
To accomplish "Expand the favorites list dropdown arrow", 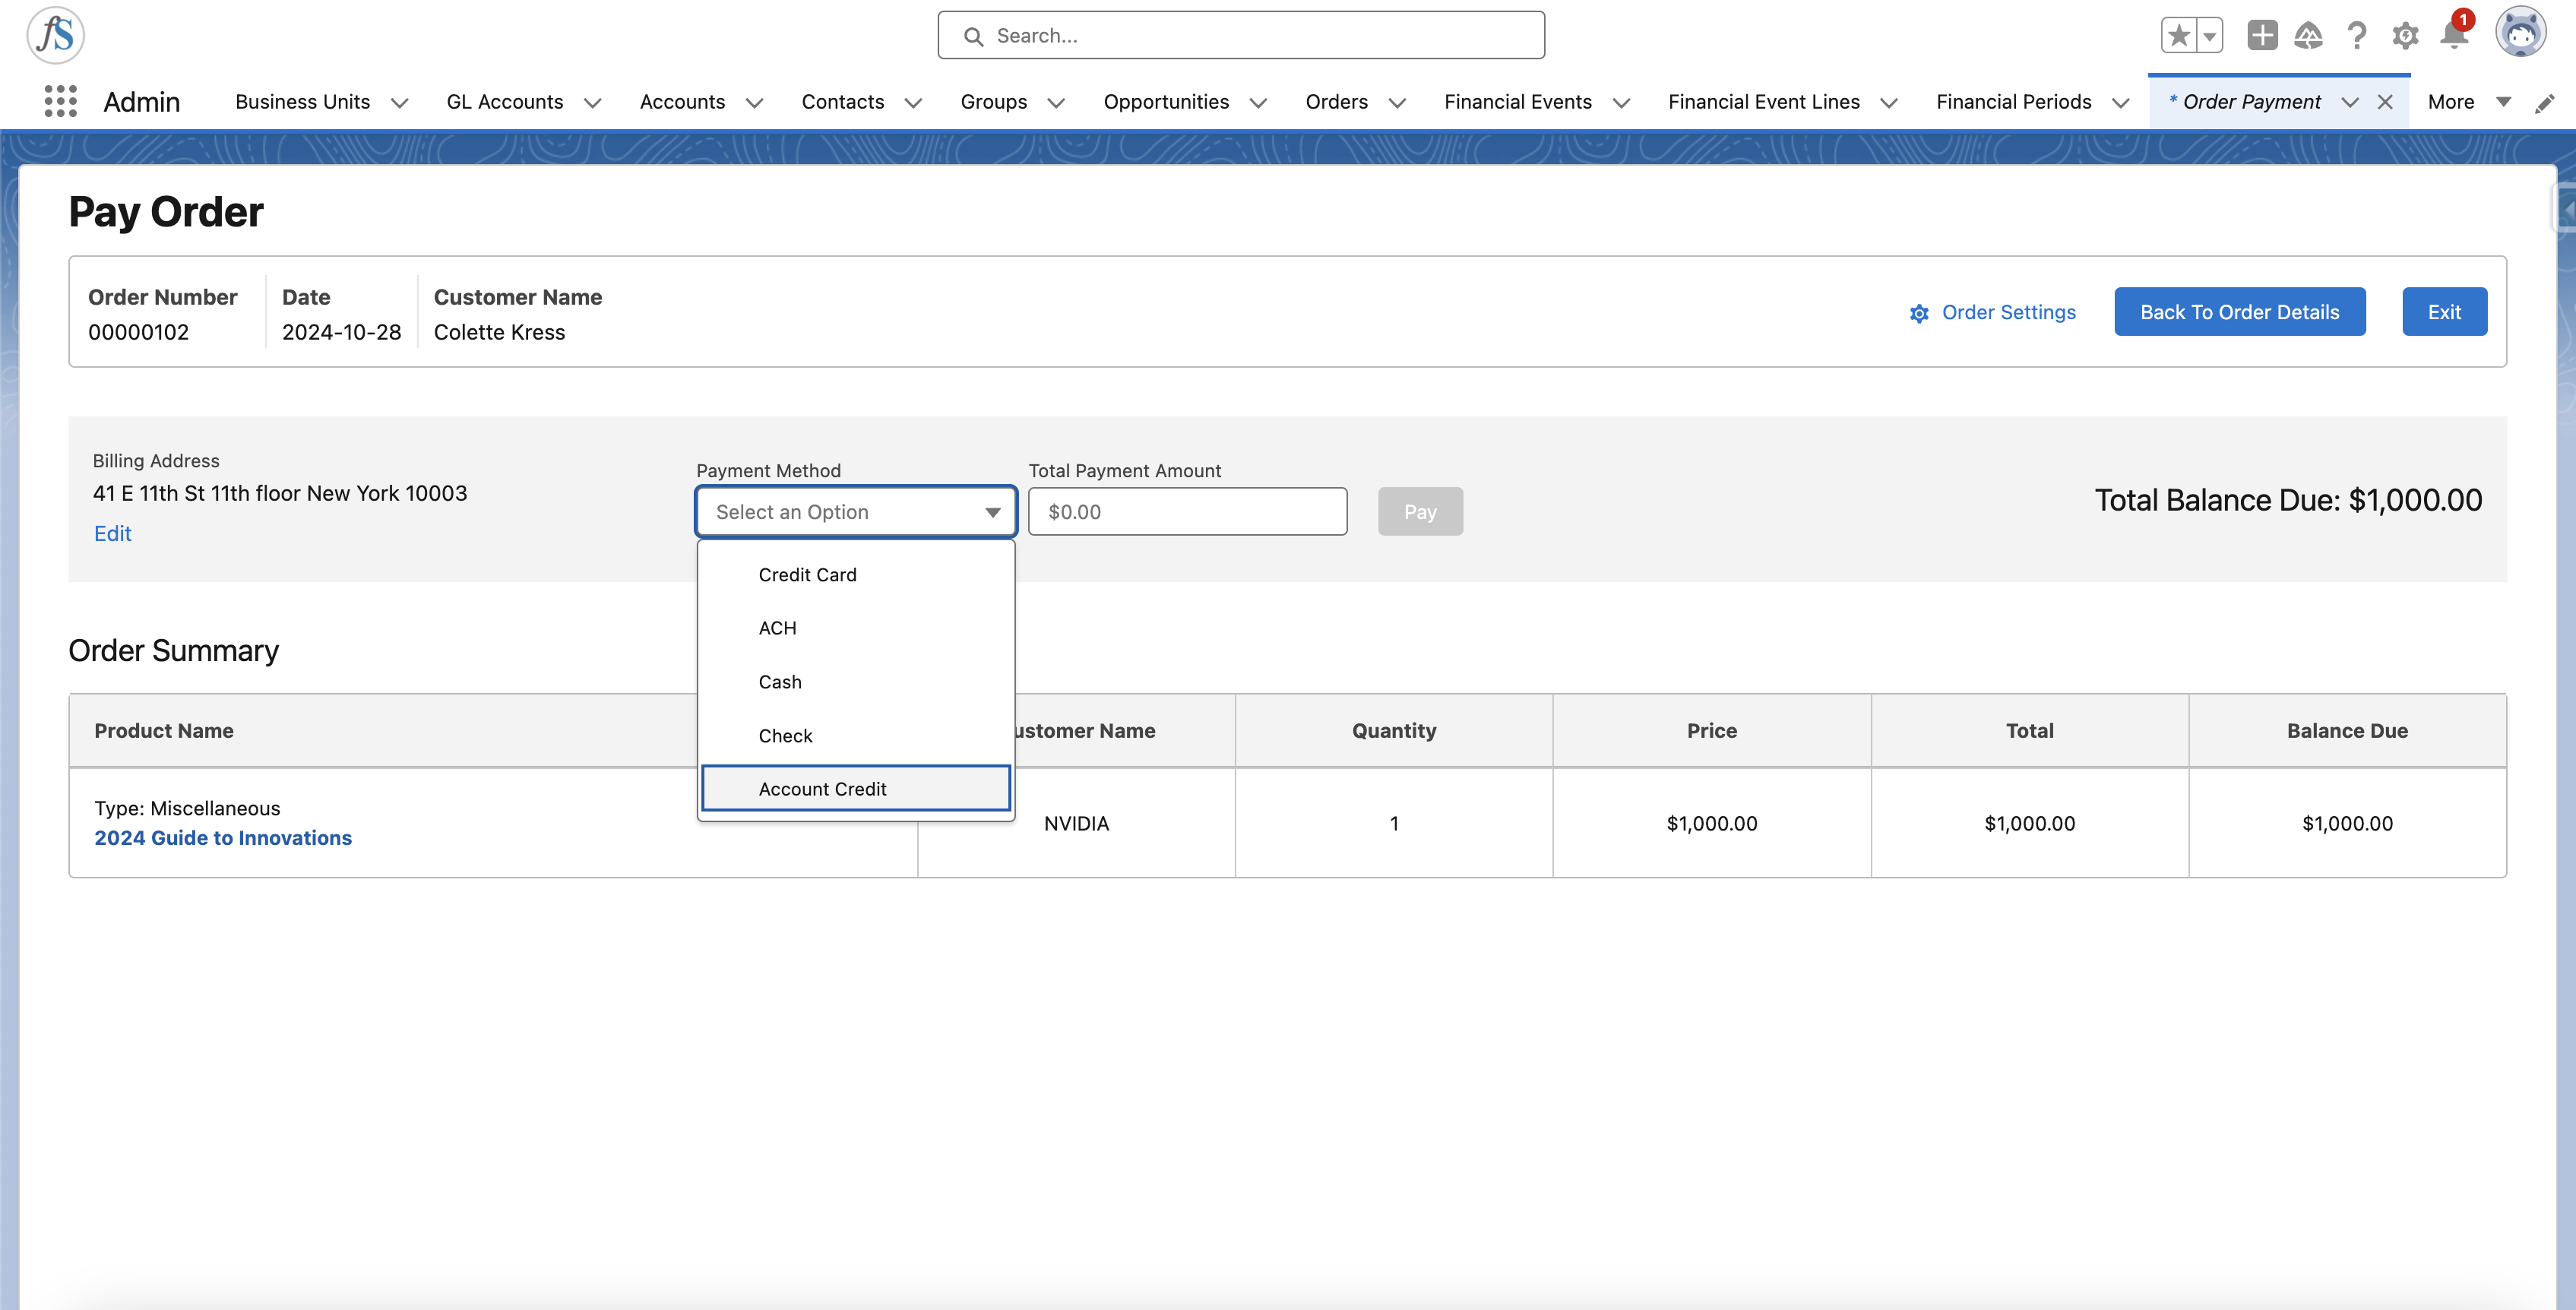I will 2209,36.
